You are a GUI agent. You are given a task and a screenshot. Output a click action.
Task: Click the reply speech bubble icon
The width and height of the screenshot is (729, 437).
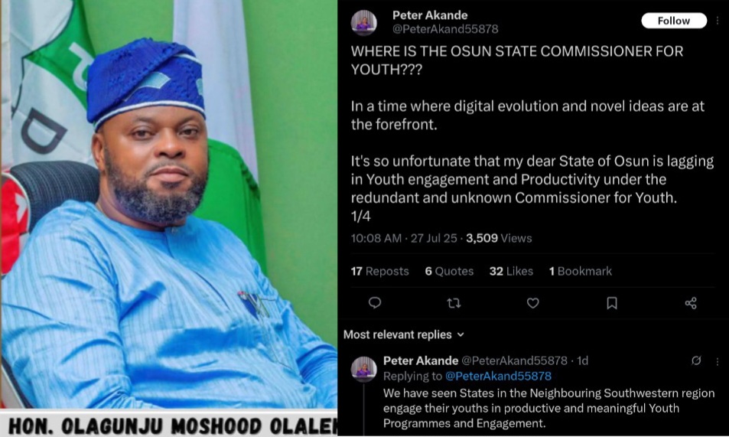[x=375, y=303]
